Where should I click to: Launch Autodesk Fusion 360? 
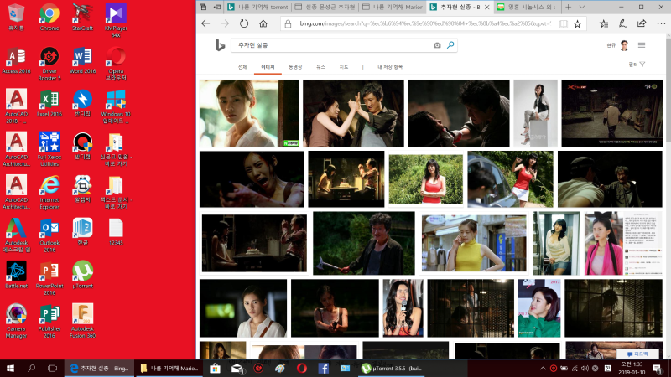pyautogui.click(x=82, y=321)
